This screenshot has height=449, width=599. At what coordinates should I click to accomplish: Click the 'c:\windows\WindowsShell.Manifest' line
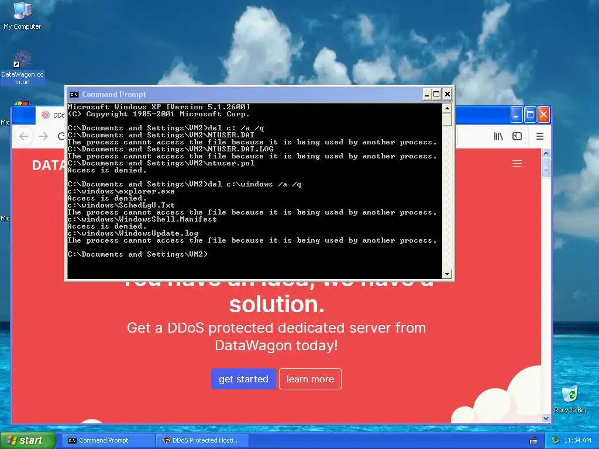142,219
